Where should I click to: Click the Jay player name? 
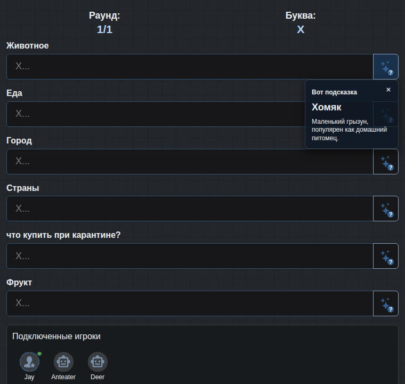click(x=29, y=377)
